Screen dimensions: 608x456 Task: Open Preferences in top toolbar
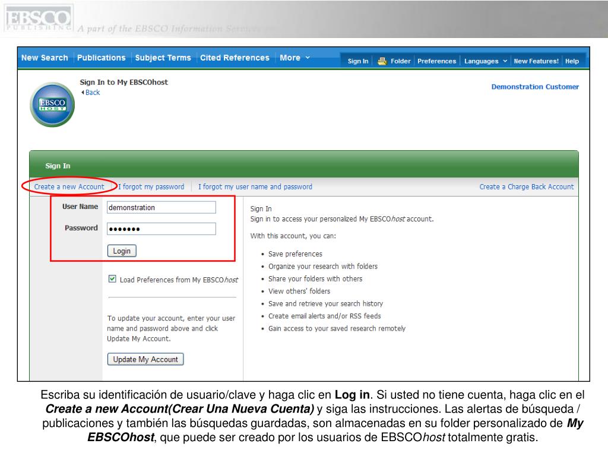[x=436, y=61]
